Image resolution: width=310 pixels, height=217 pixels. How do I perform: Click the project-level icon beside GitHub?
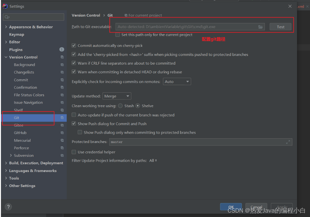(62, 133)
